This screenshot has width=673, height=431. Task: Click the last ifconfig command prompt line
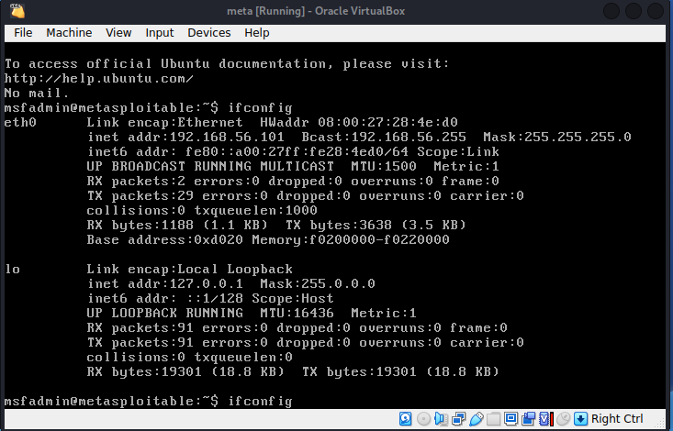click(149, 402)
